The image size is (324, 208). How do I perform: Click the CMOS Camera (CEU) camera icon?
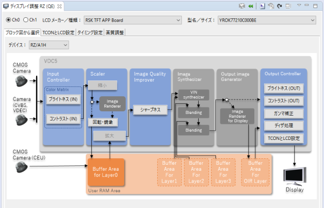click(x=22, y=167)
